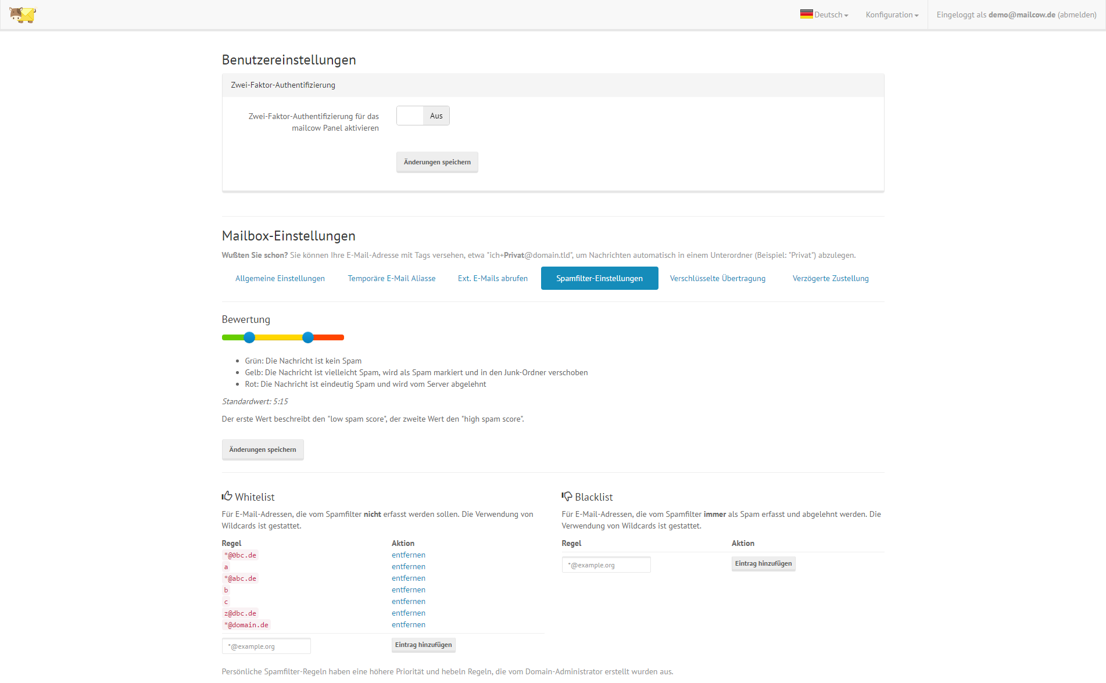Save changes below the Bewertung slider
The image size is (1106, 683).
(263, 450)
